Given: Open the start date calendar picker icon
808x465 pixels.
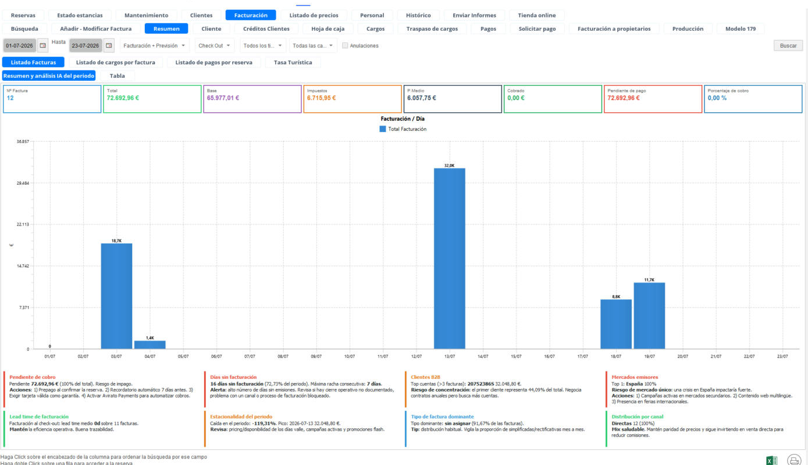Looking at the screenshot, I should tap(42, 45).
